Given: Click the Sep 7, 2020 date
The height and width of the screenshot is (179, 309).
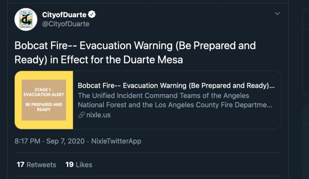Looking at the screenshot, I should click(x=65, y=141).
